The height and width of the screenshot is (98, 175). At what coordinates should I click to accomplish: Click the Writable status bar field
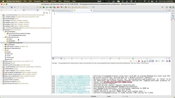[94, 96]
